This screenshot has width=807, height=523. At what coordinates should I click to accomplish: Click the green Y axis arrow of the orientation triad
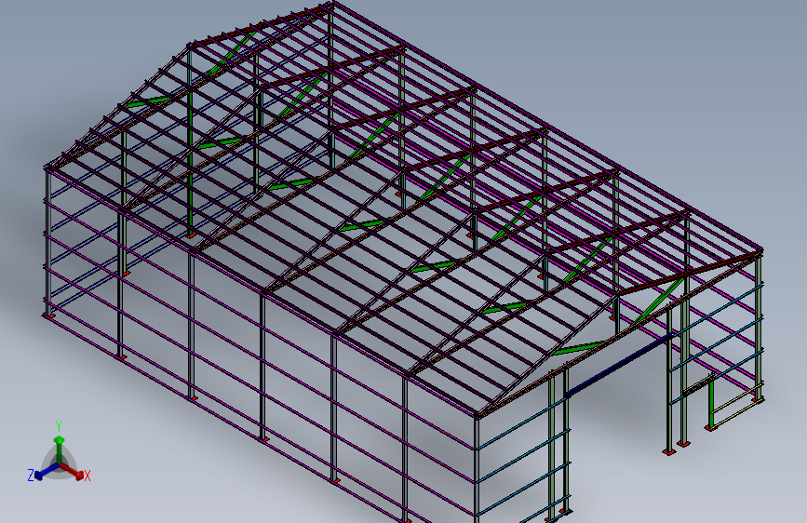(x=60, y=449)
